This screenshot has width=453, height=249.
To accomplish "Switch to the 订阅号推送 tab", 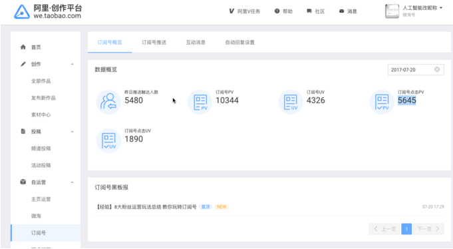I will coord(154,42).
